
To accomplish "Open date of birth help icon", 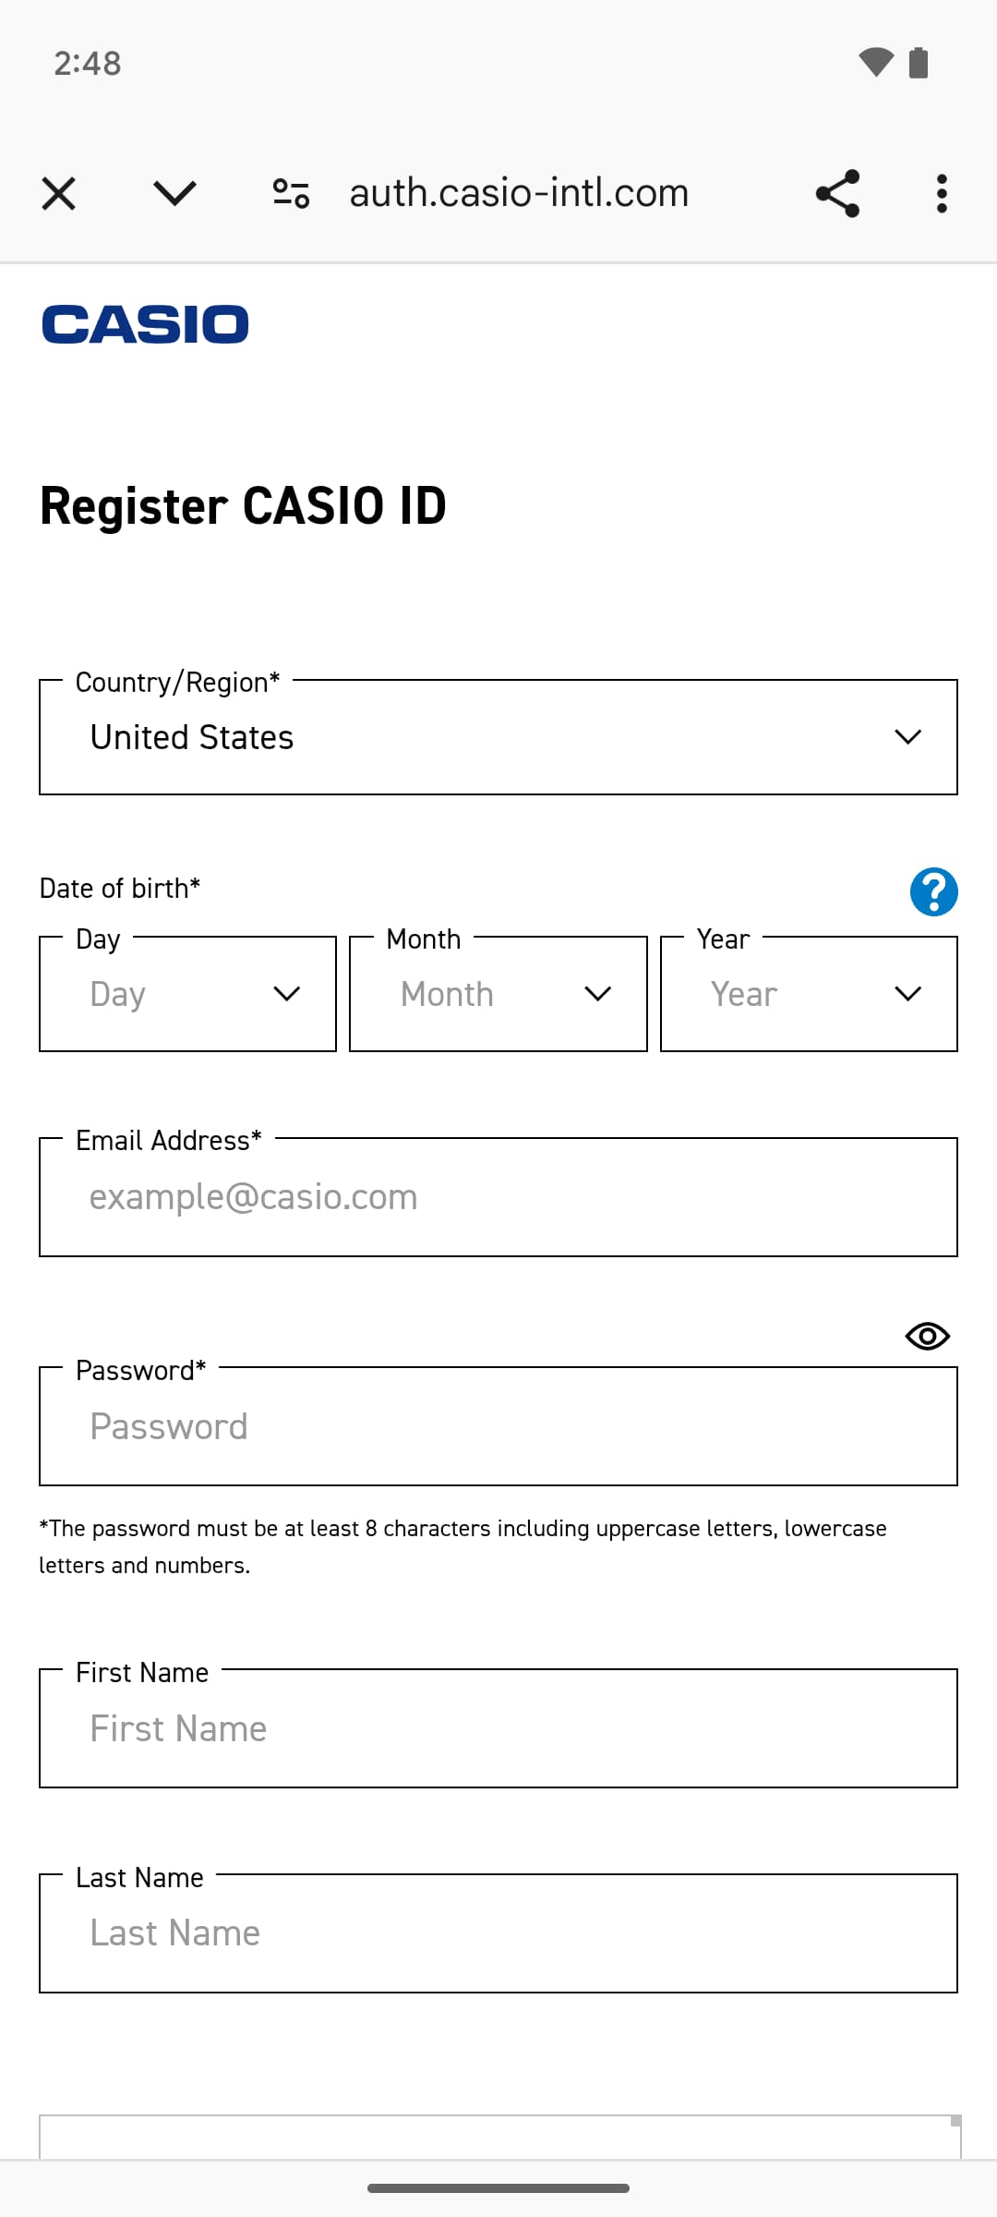I will tap(933, 892).
